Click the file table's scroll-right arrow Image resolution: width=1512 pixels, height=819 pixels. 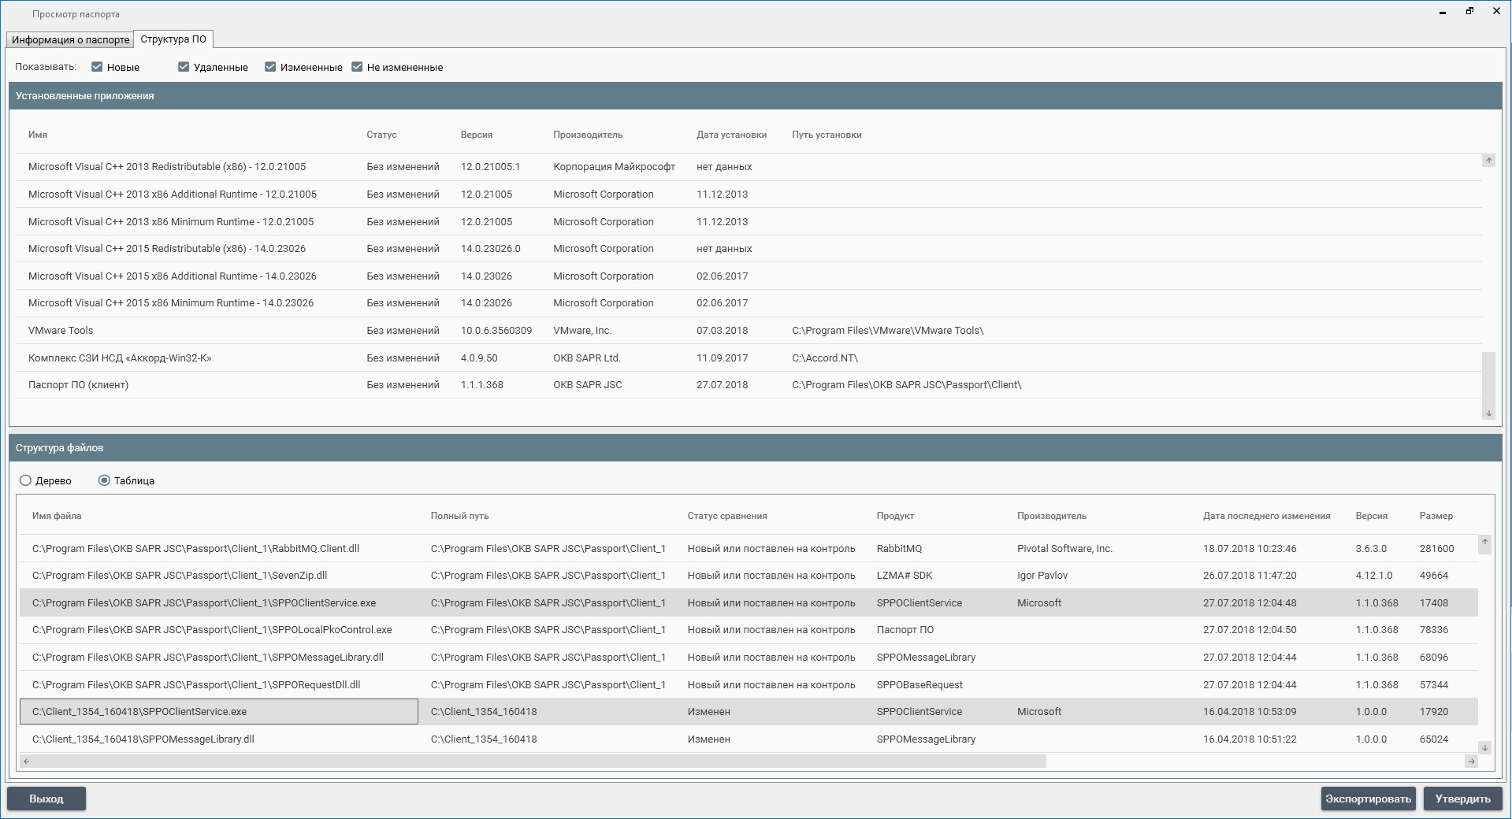1470,761
